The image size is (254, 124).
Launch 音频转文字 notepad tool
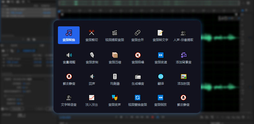tap(160, 35)
